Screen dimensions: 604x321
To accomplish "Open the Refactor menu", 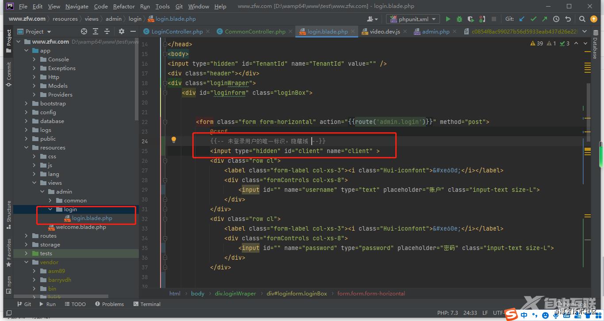I will (x=124, y=7).
